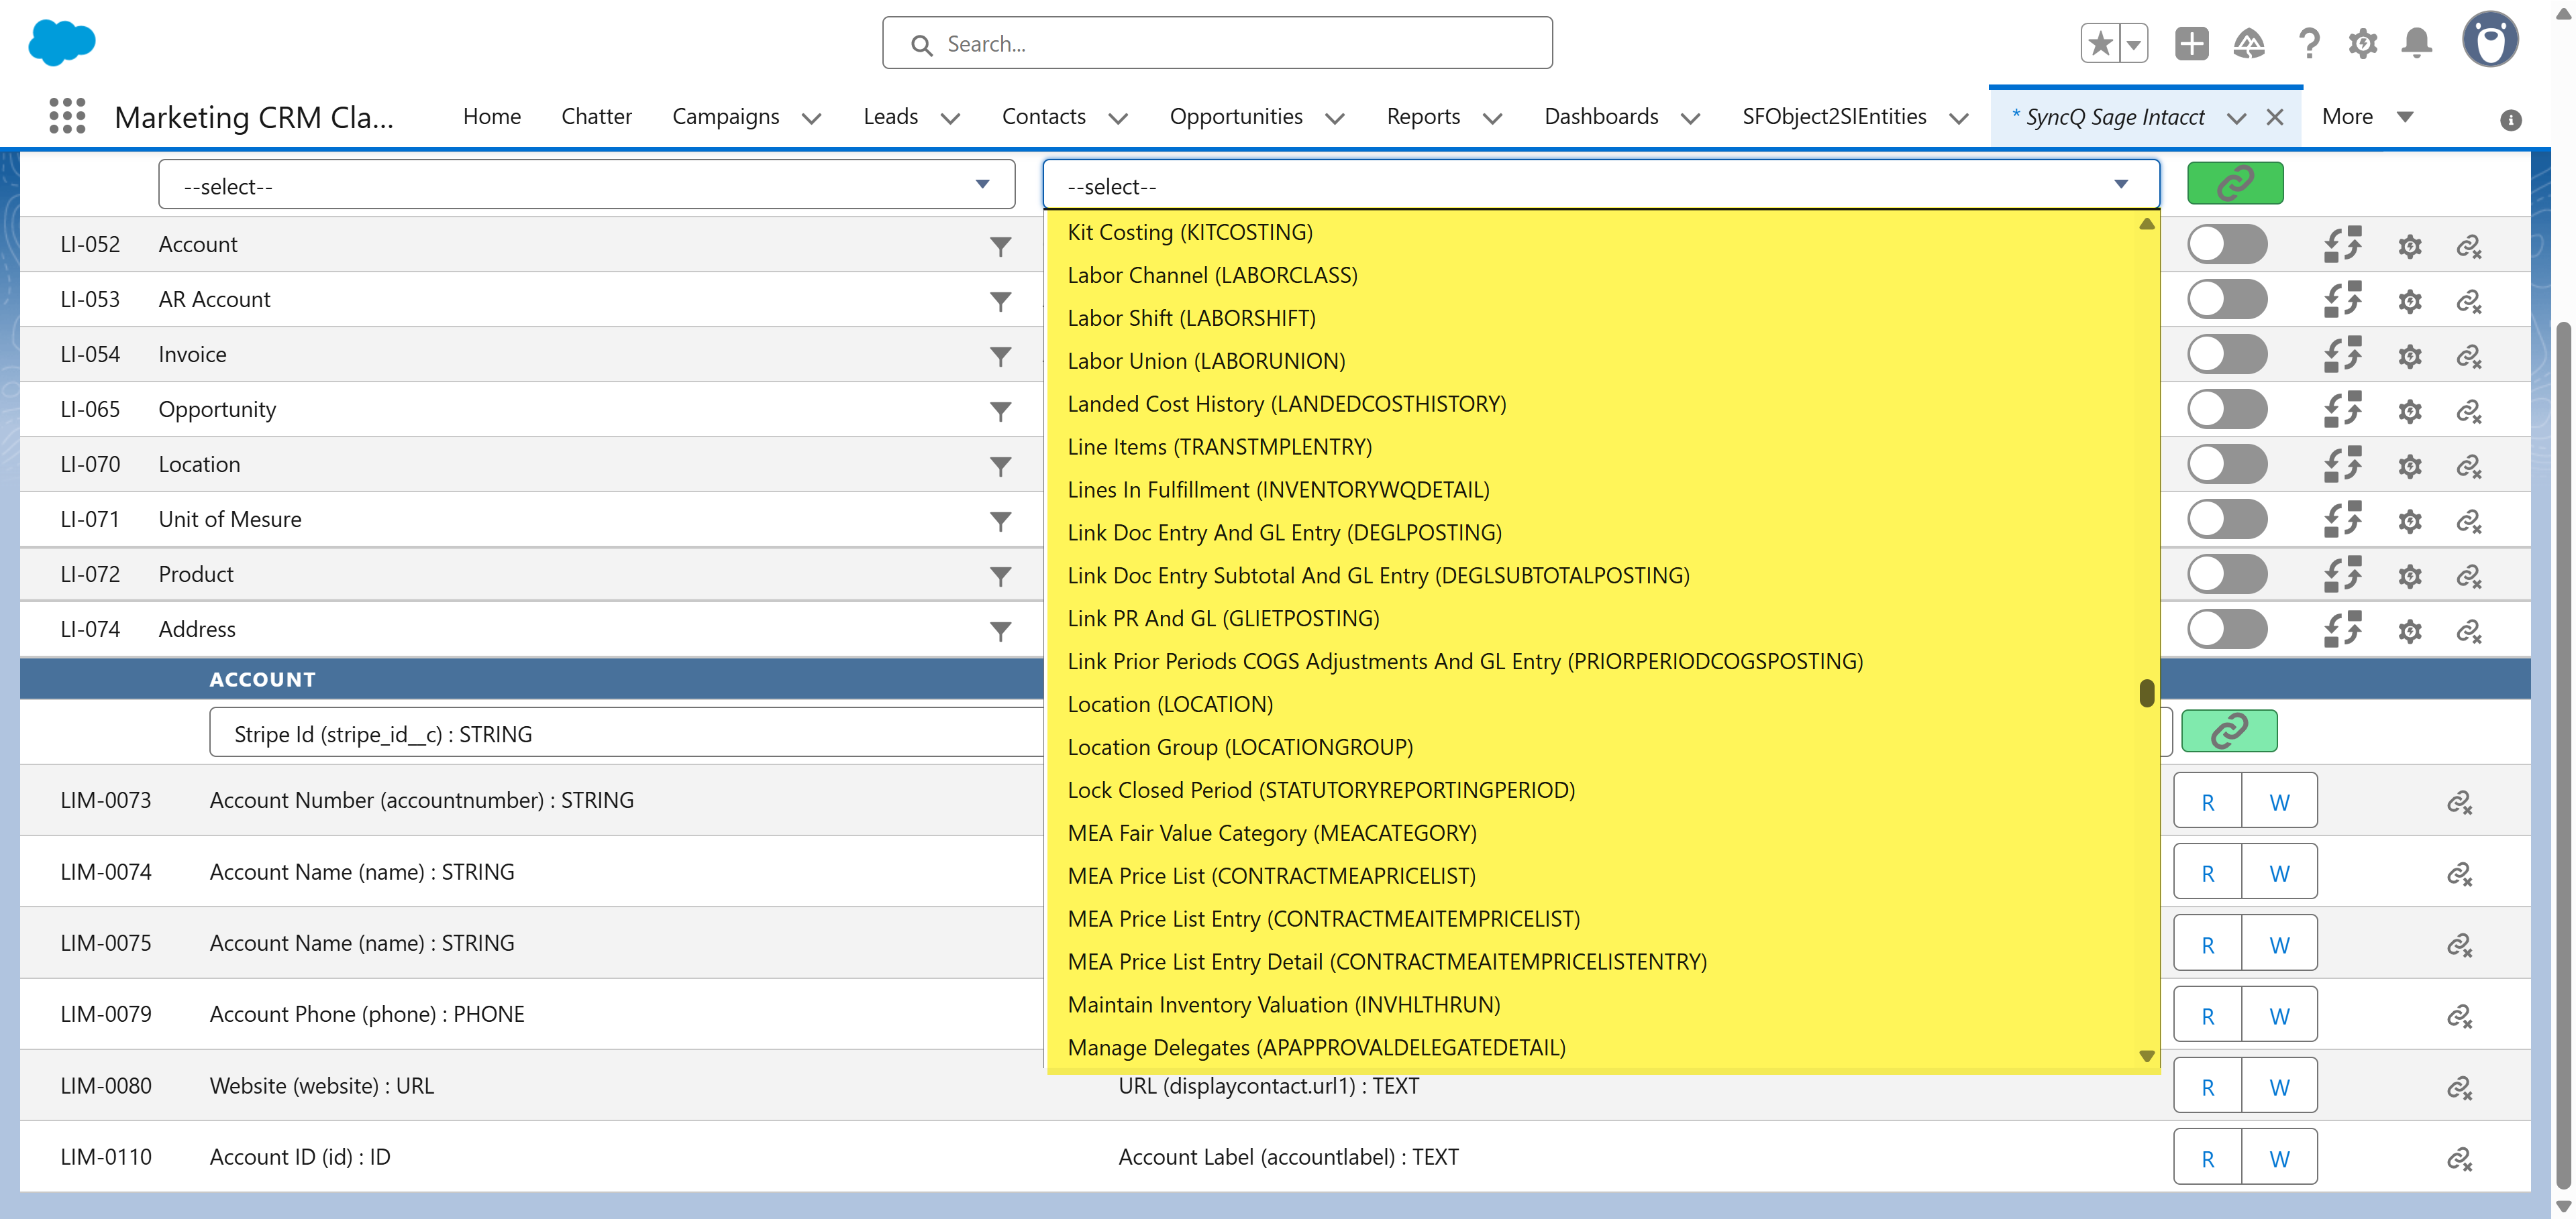Toggle switch for Account LI-052
This screenshot has width=2576, height=1219.
click(x=2227, y=245)
